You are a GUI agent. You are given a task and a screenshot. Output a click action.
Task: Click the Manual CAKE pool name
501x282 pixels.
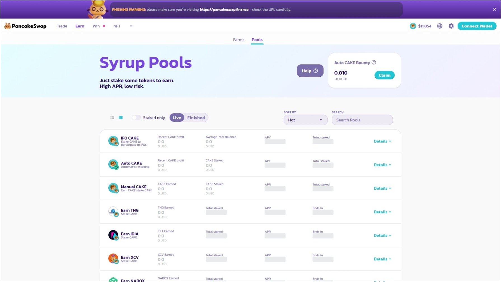point(134,187)
